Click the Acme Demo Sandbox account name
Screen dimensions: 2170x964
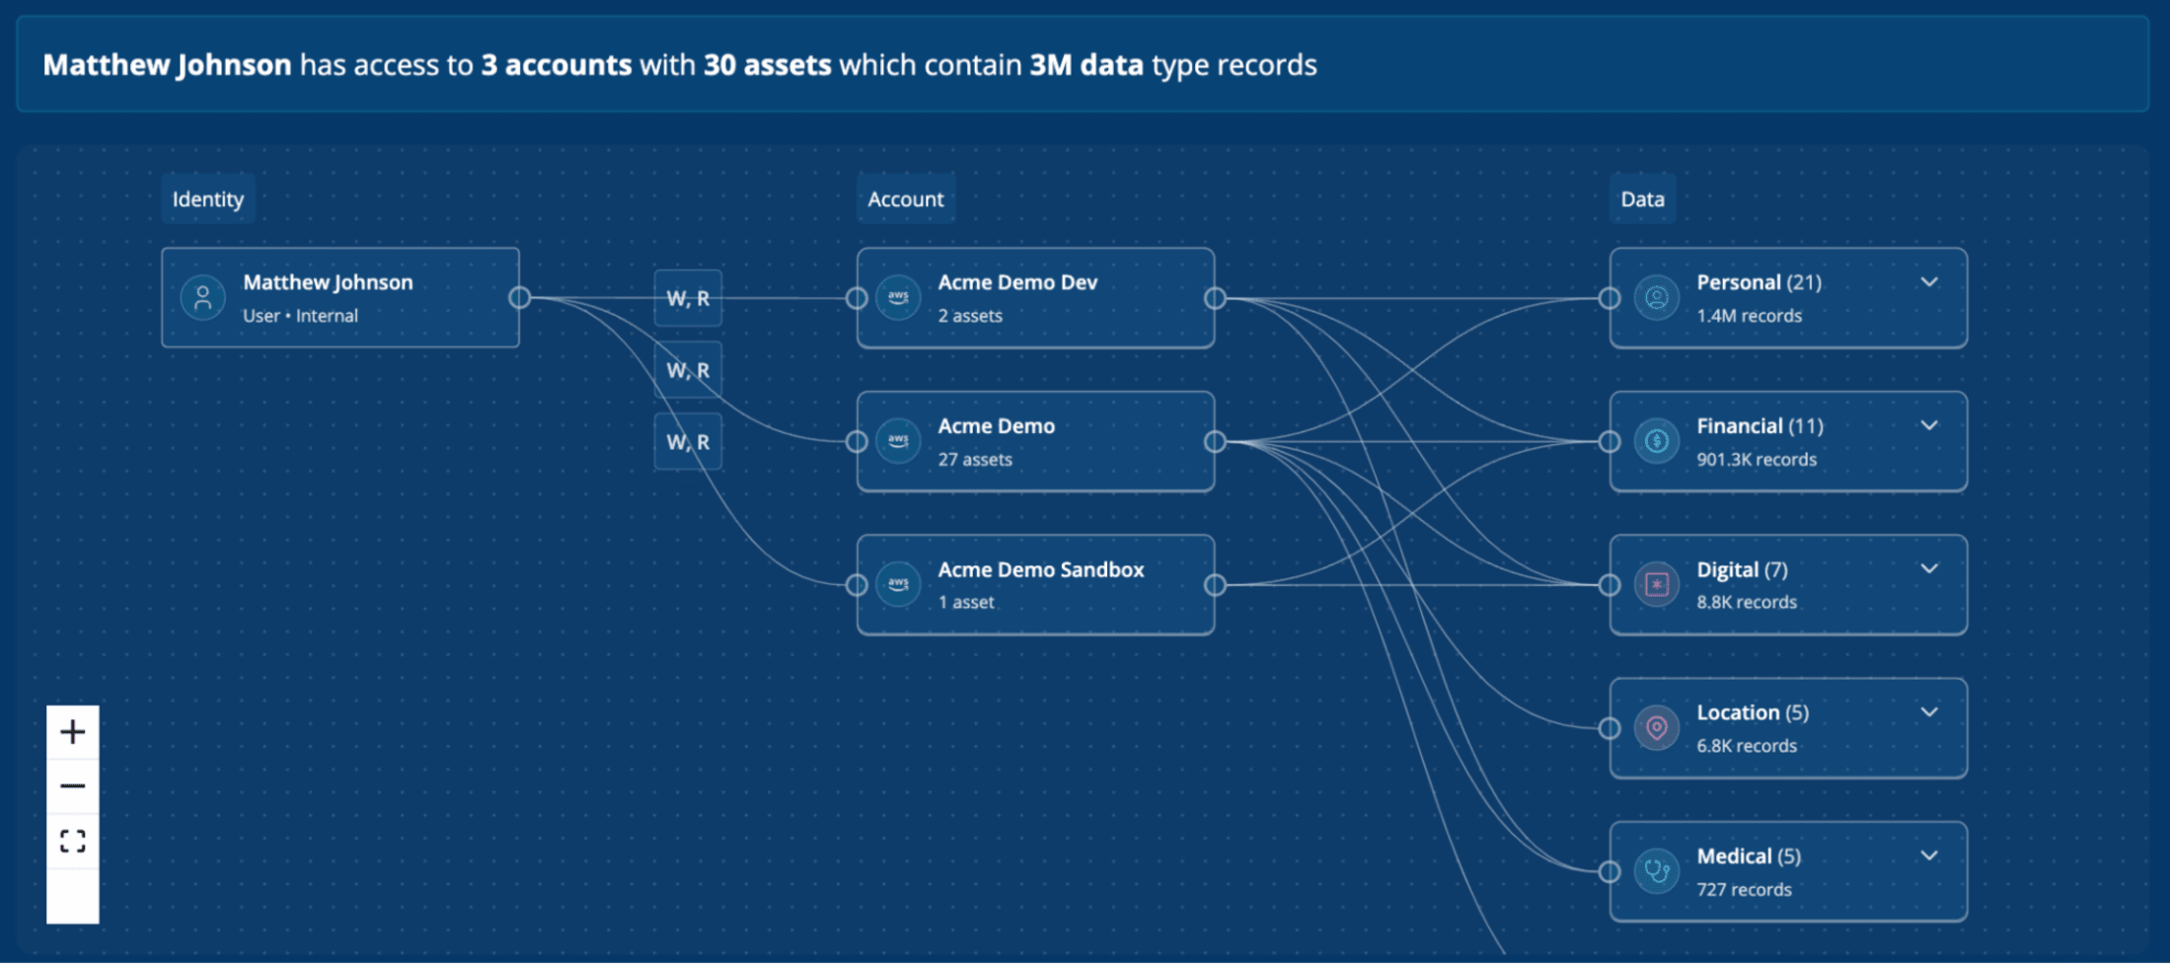pyautogui.click(x=1041, y=569)
